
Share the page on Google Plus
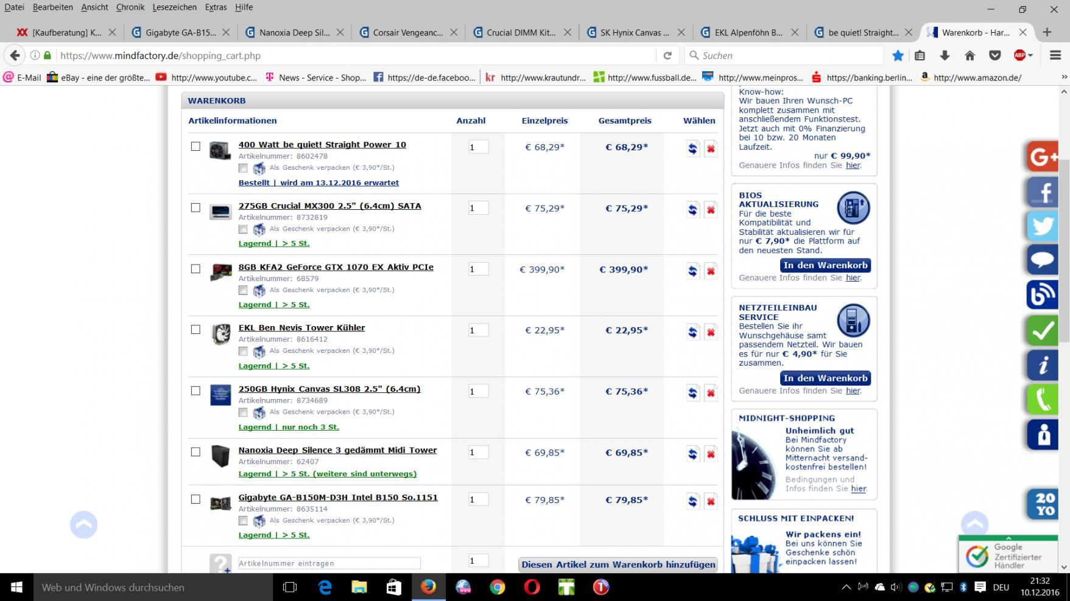tap(1043, 157)
